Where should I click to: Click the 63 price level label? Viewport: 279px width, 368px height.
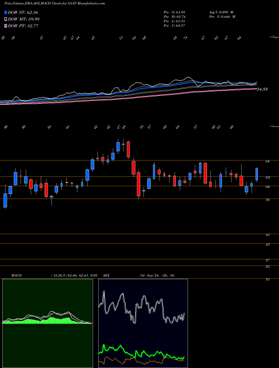click(x=268, y=178)
